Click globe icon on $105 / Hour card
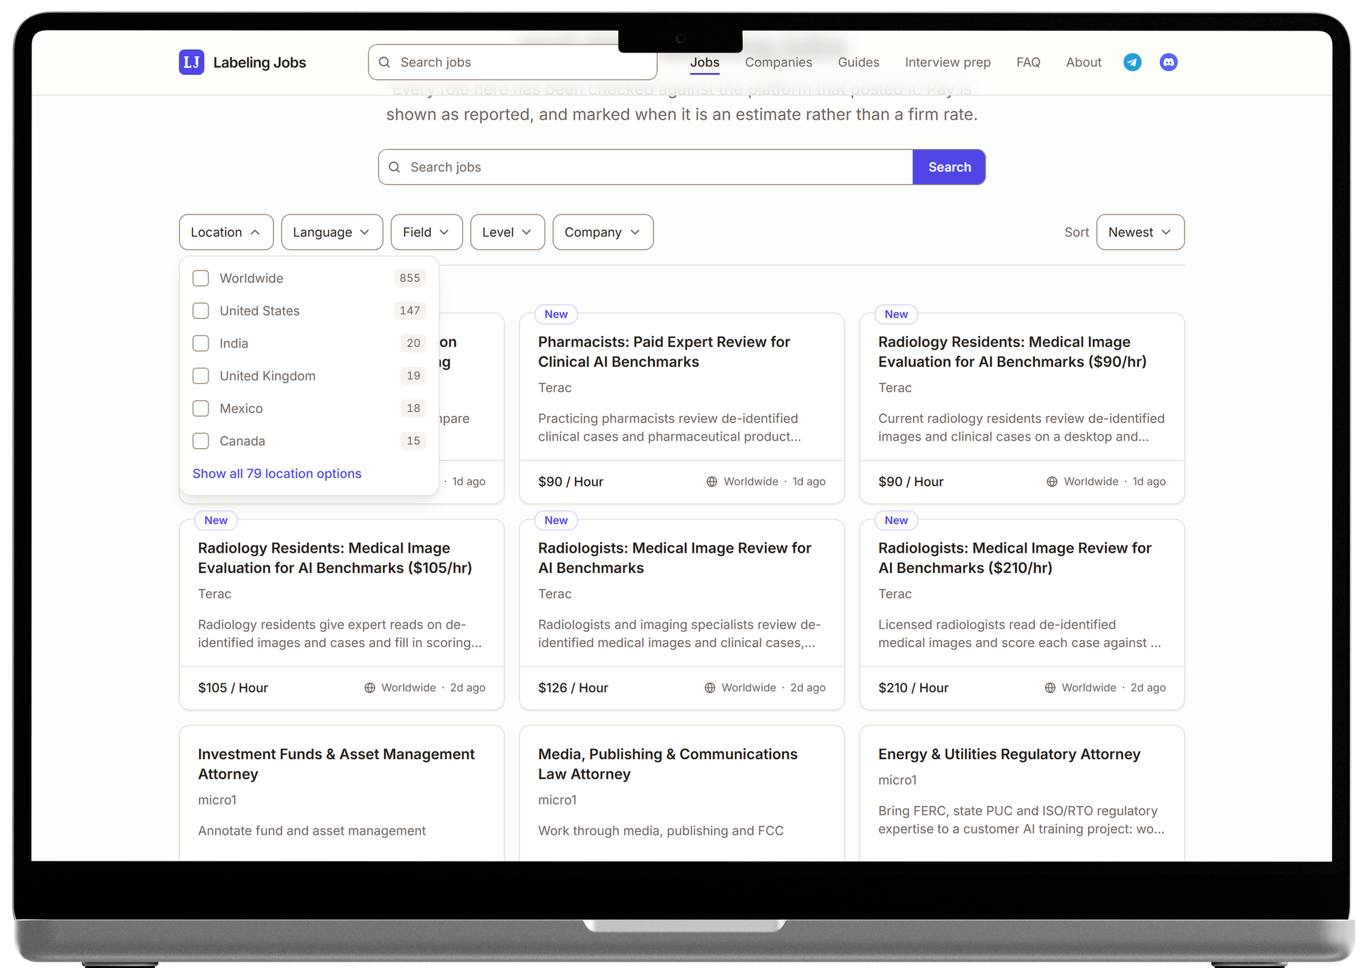The height and width of the screenshot is (968, 1367). (x=370, y=688)
